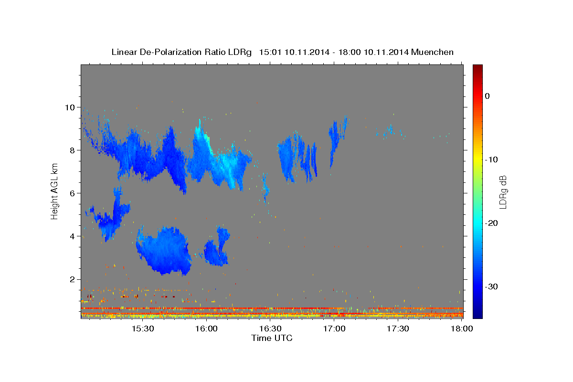Click the 'Height AGL km' axis label
This screenshot has width=573, height=382.
click(x=55, y=191)
